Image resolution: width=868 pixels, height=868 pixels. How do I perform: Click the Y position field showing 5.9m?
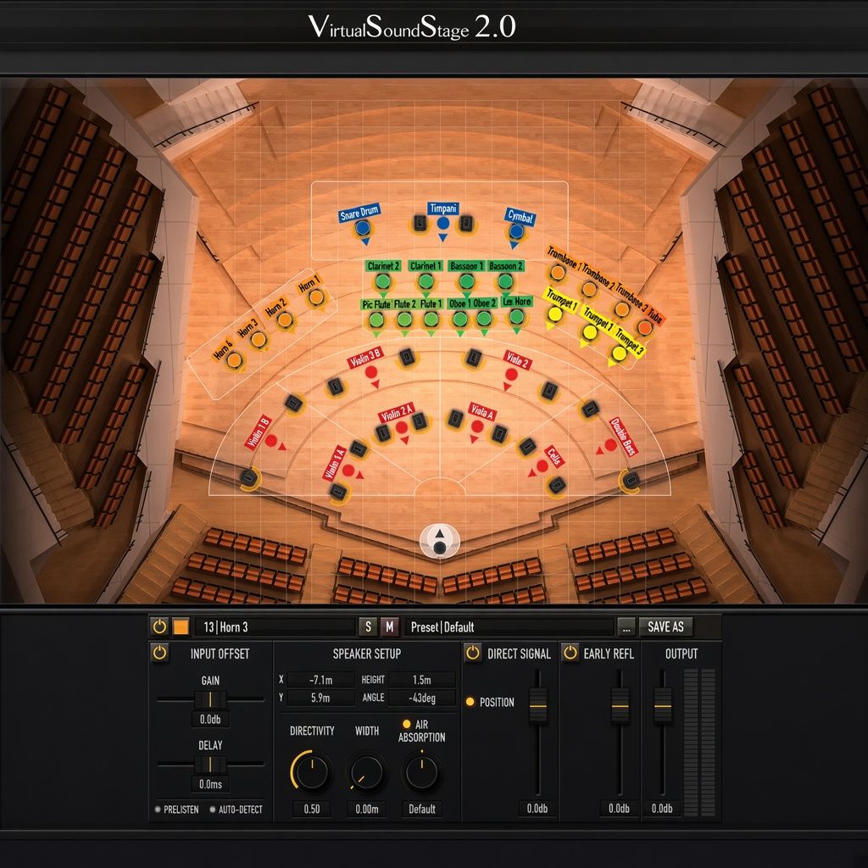tap(320, 698)
